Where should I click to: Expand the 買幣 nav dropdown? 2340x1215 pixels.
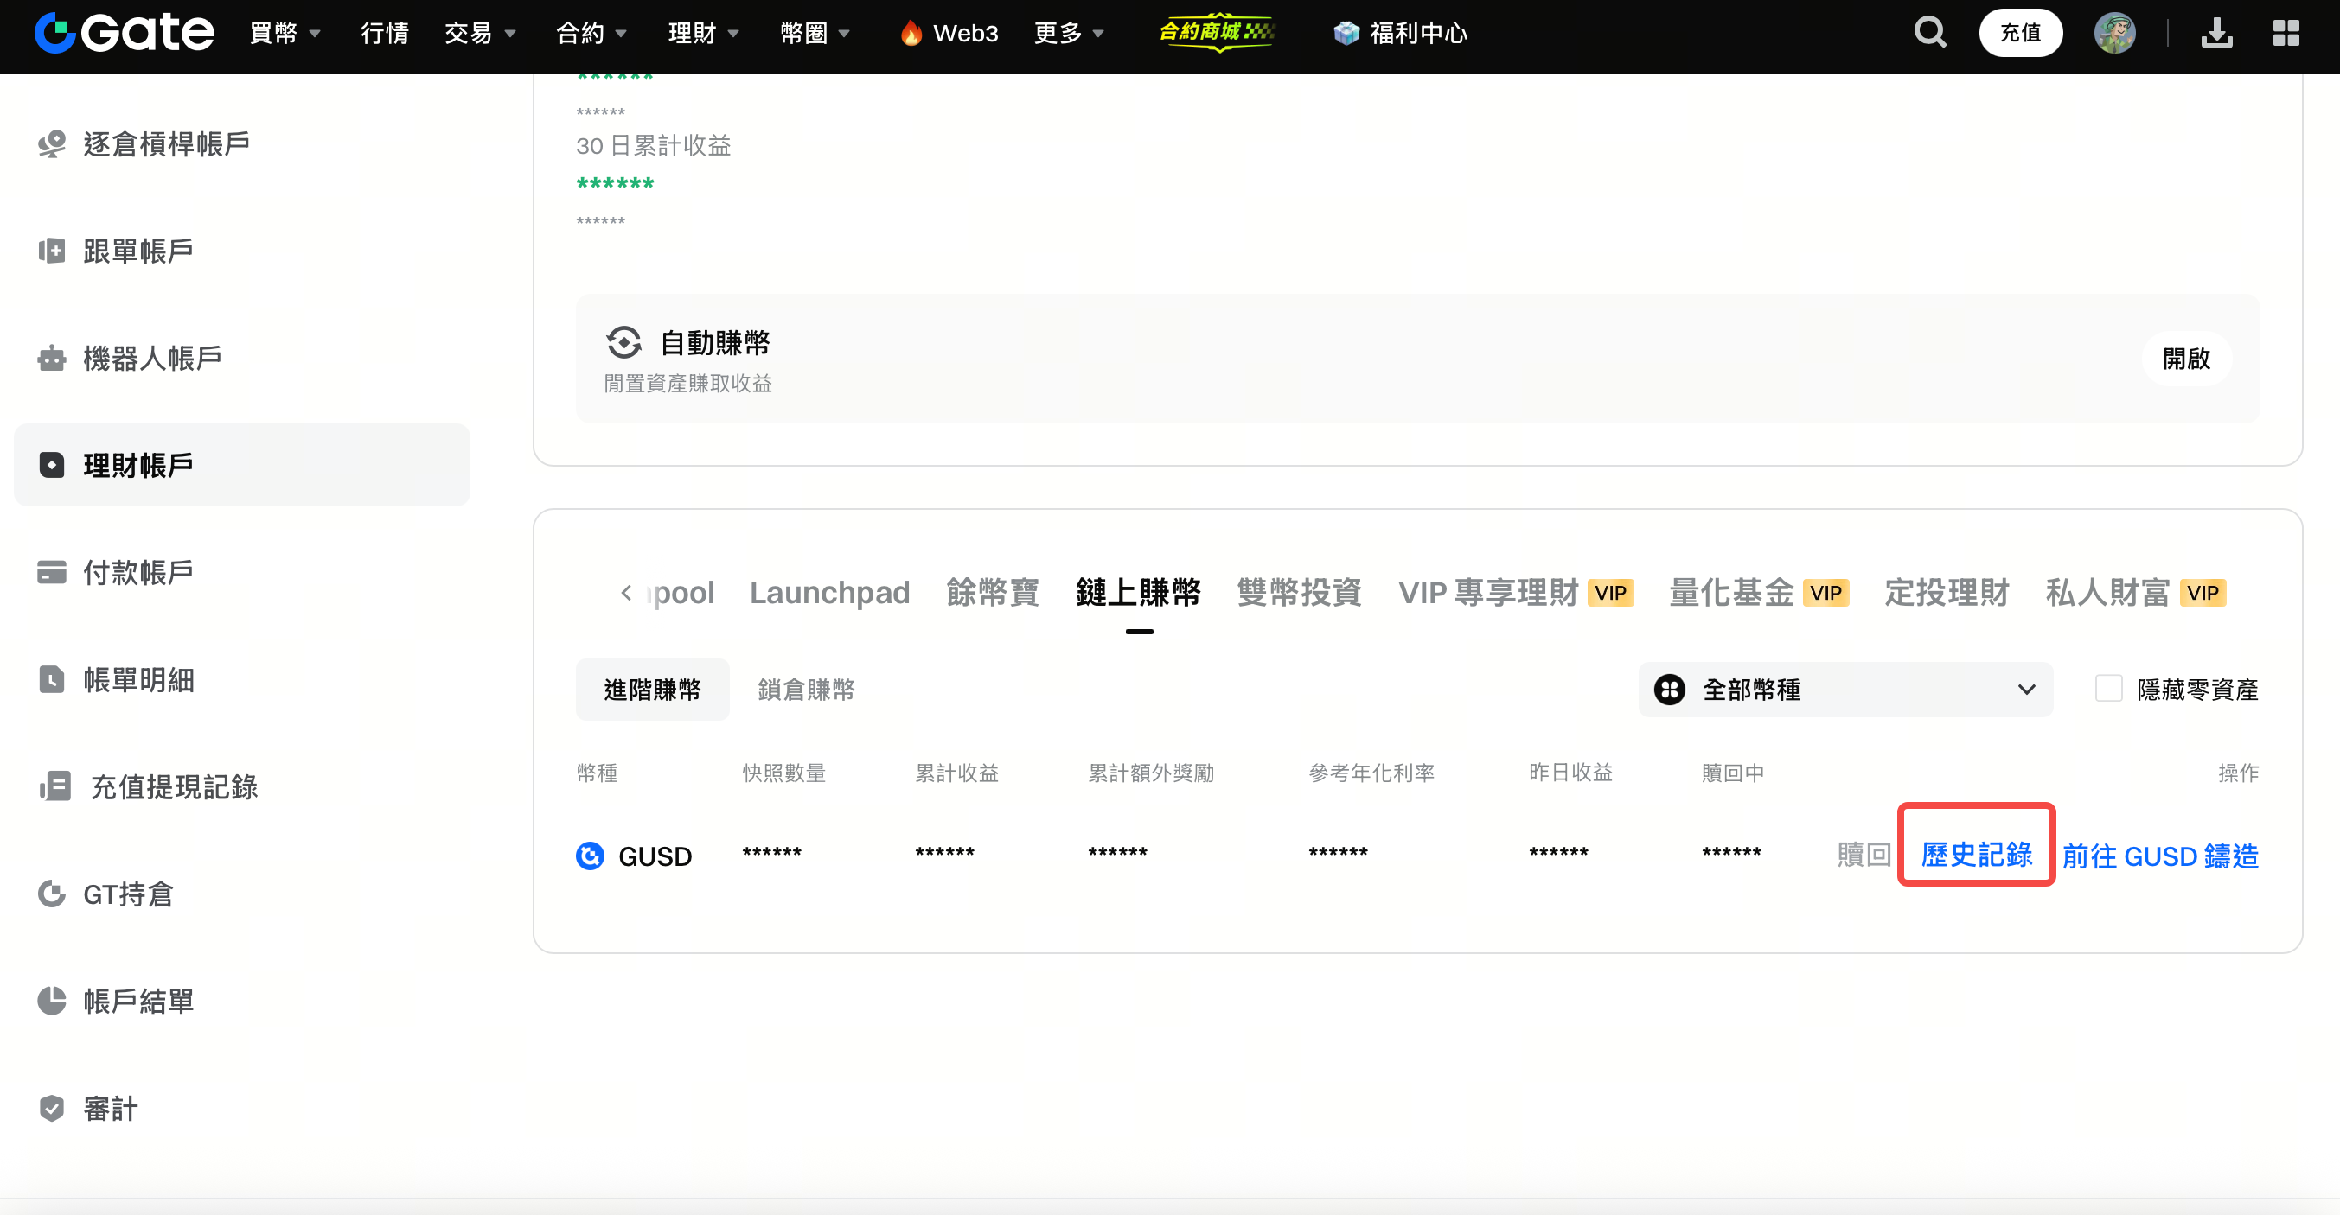(x=285, y=33)
